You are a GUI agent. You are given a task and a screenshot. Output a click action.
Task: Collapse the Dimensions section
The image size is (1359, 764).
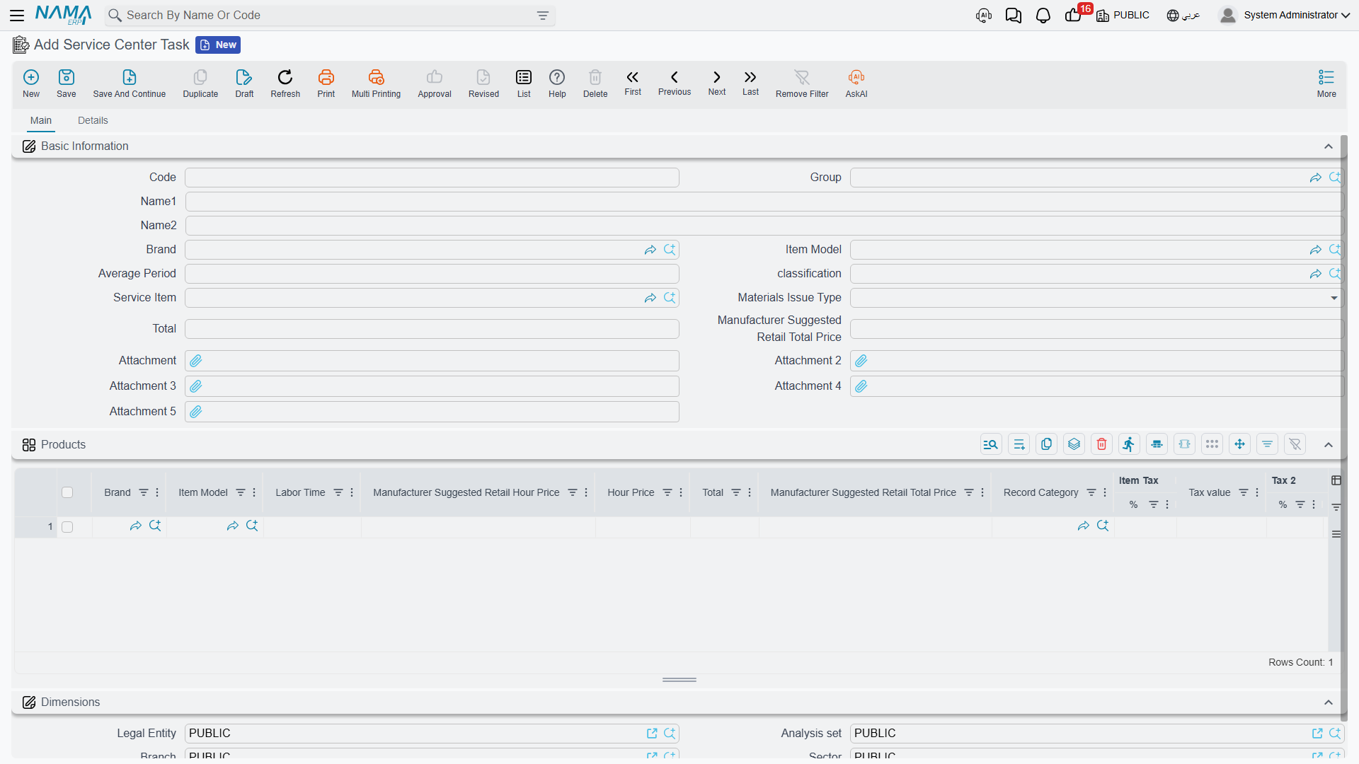coord(1329,702)
